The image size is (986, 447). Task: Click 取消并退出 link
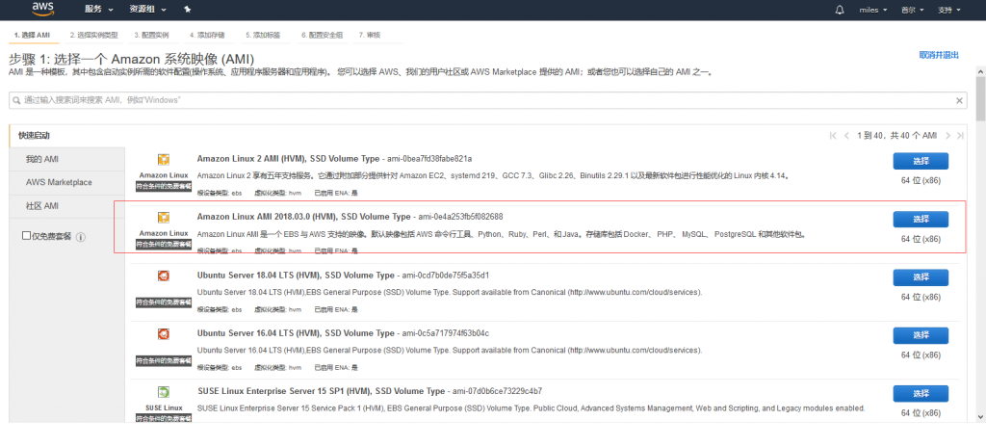tap(939, 55)
